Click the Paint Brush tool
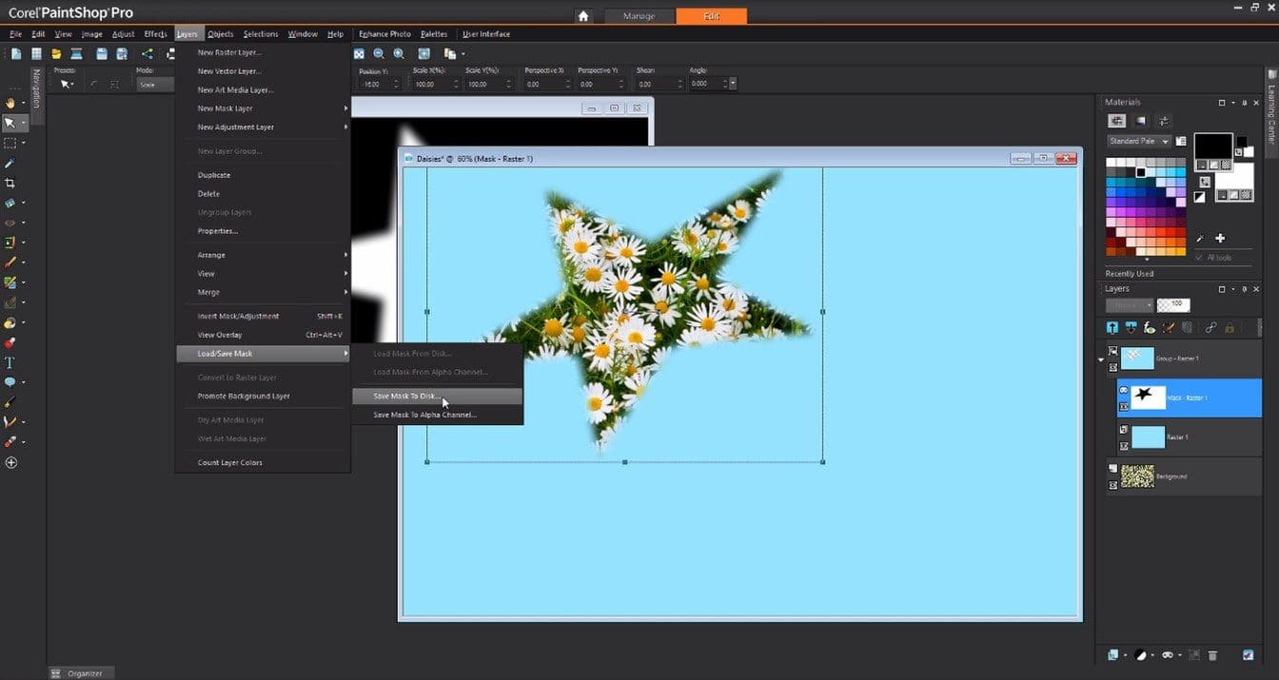This screenshot has width=1279, height=680. (x=10, y=262)
